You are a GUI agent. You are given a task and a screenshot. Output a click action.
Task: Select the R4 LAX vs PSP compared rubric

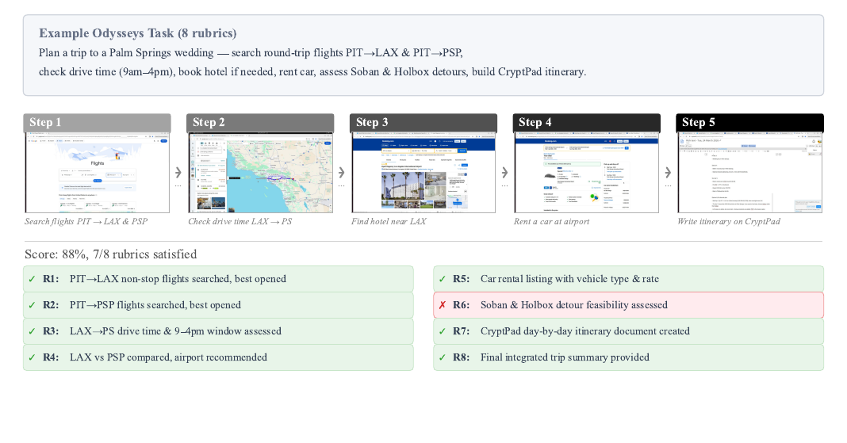(218, 357)
